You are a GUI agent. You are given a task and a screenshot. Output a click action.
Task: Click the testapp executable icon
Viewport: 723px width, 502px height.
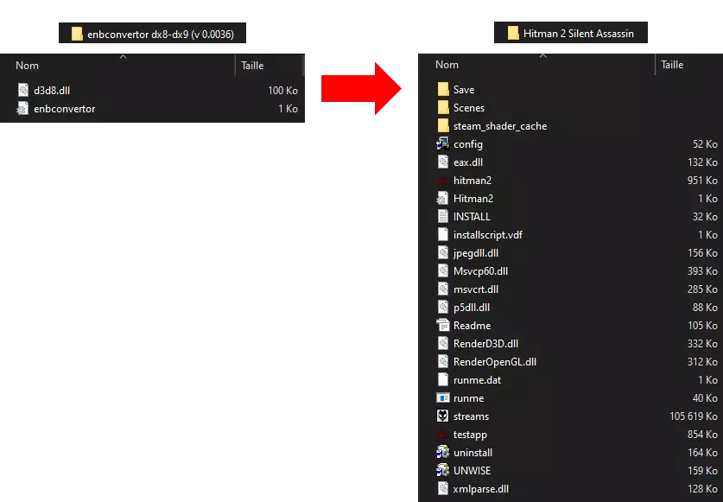(x=442, y=435)
